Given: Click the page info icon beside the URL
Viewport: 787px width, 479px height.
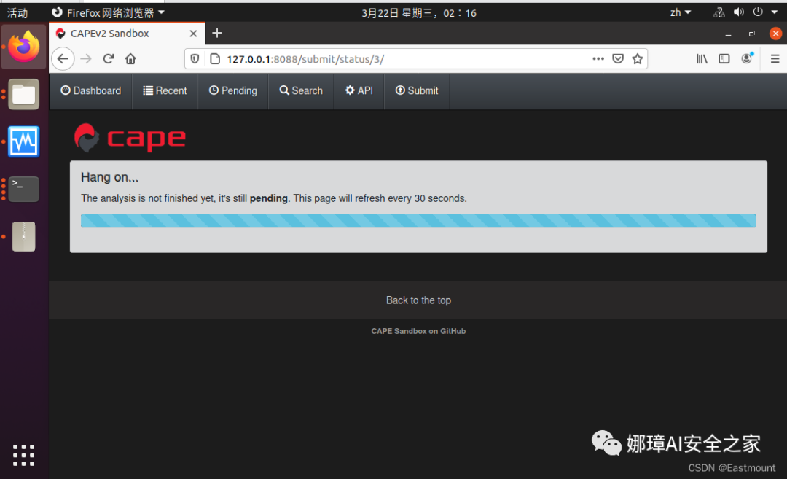Looking at the screenshot, I should [x=215, y=59].
